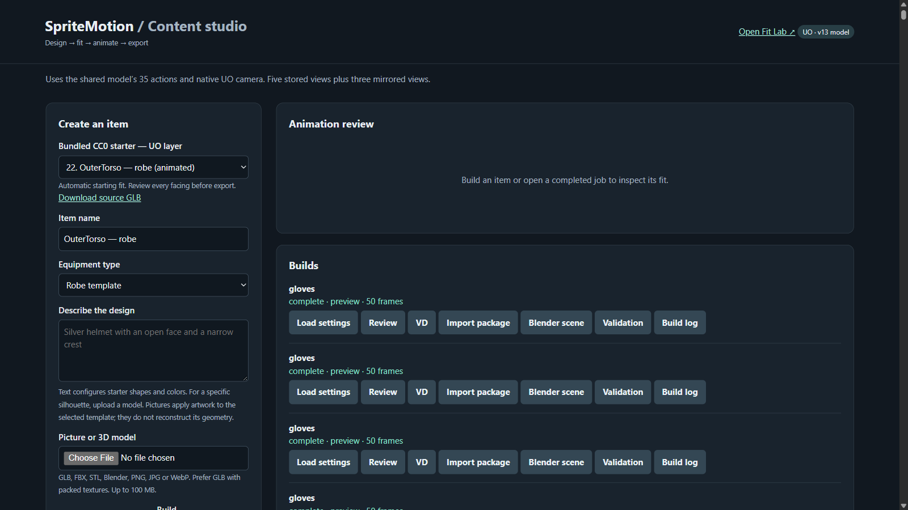Open Blender scene of first gloves build

click(x=556, y=322)
